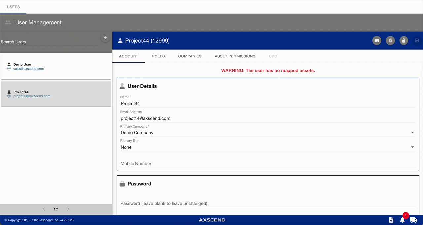Click the save floppy disk icon
Screen dimensions: 423x225
[417, 41]
